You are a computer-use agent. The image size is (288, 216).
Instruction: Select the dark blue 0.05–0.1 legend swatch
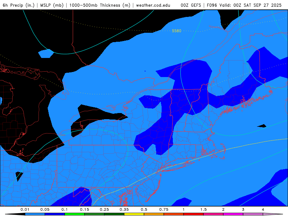(x=55, y=214)
